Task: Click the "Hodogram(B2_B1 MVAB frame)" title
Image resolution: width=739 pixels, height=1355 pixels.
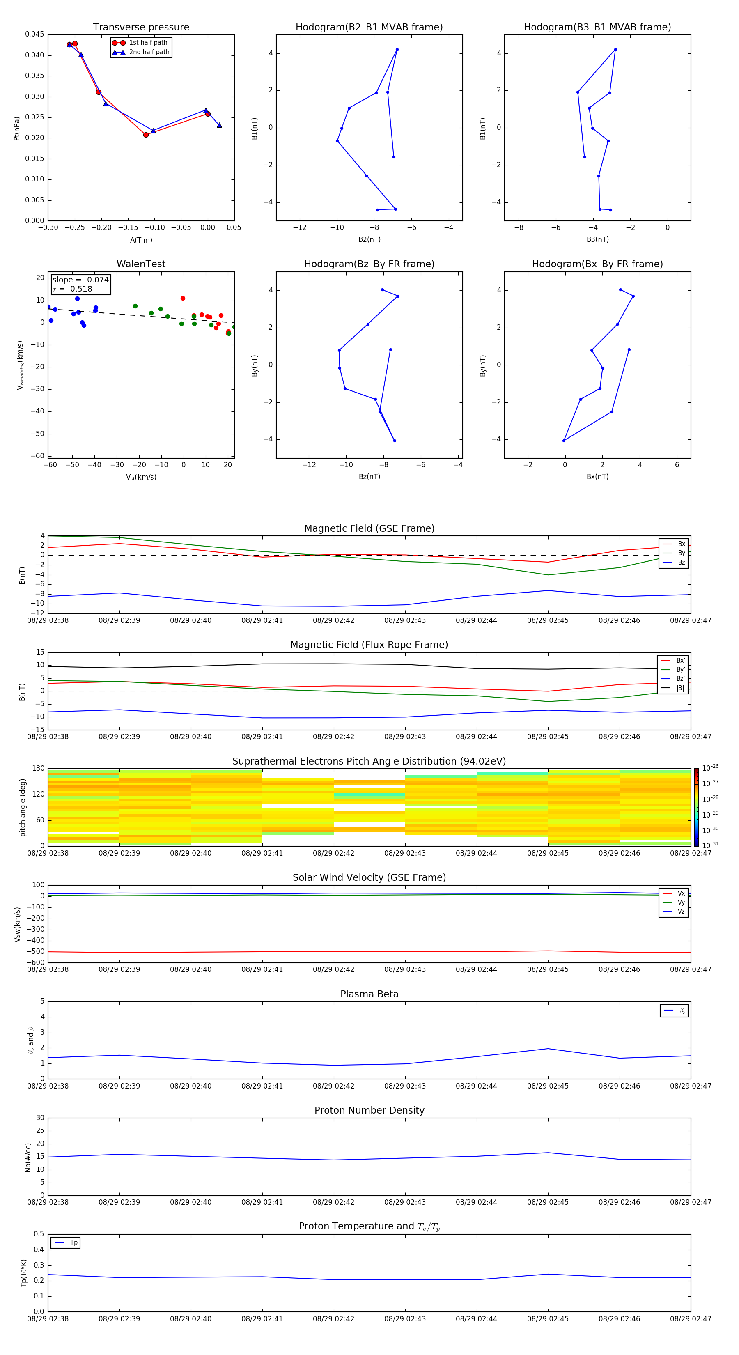Action: (369, 27)
